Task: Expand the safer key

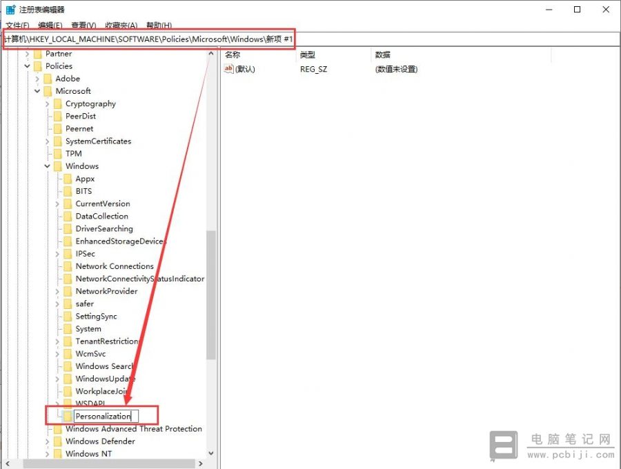Action: tap(57, 304)
